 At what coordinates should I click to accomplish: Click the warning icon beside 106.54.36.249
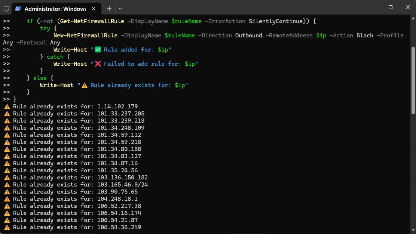coord(7,227)
